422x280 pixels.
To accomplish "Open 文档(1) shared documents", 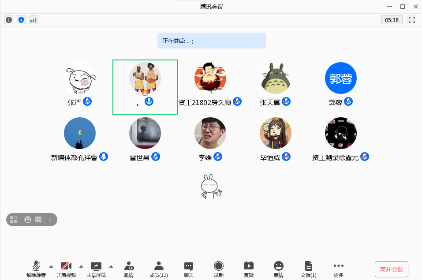I will click(x=309, y=269).
